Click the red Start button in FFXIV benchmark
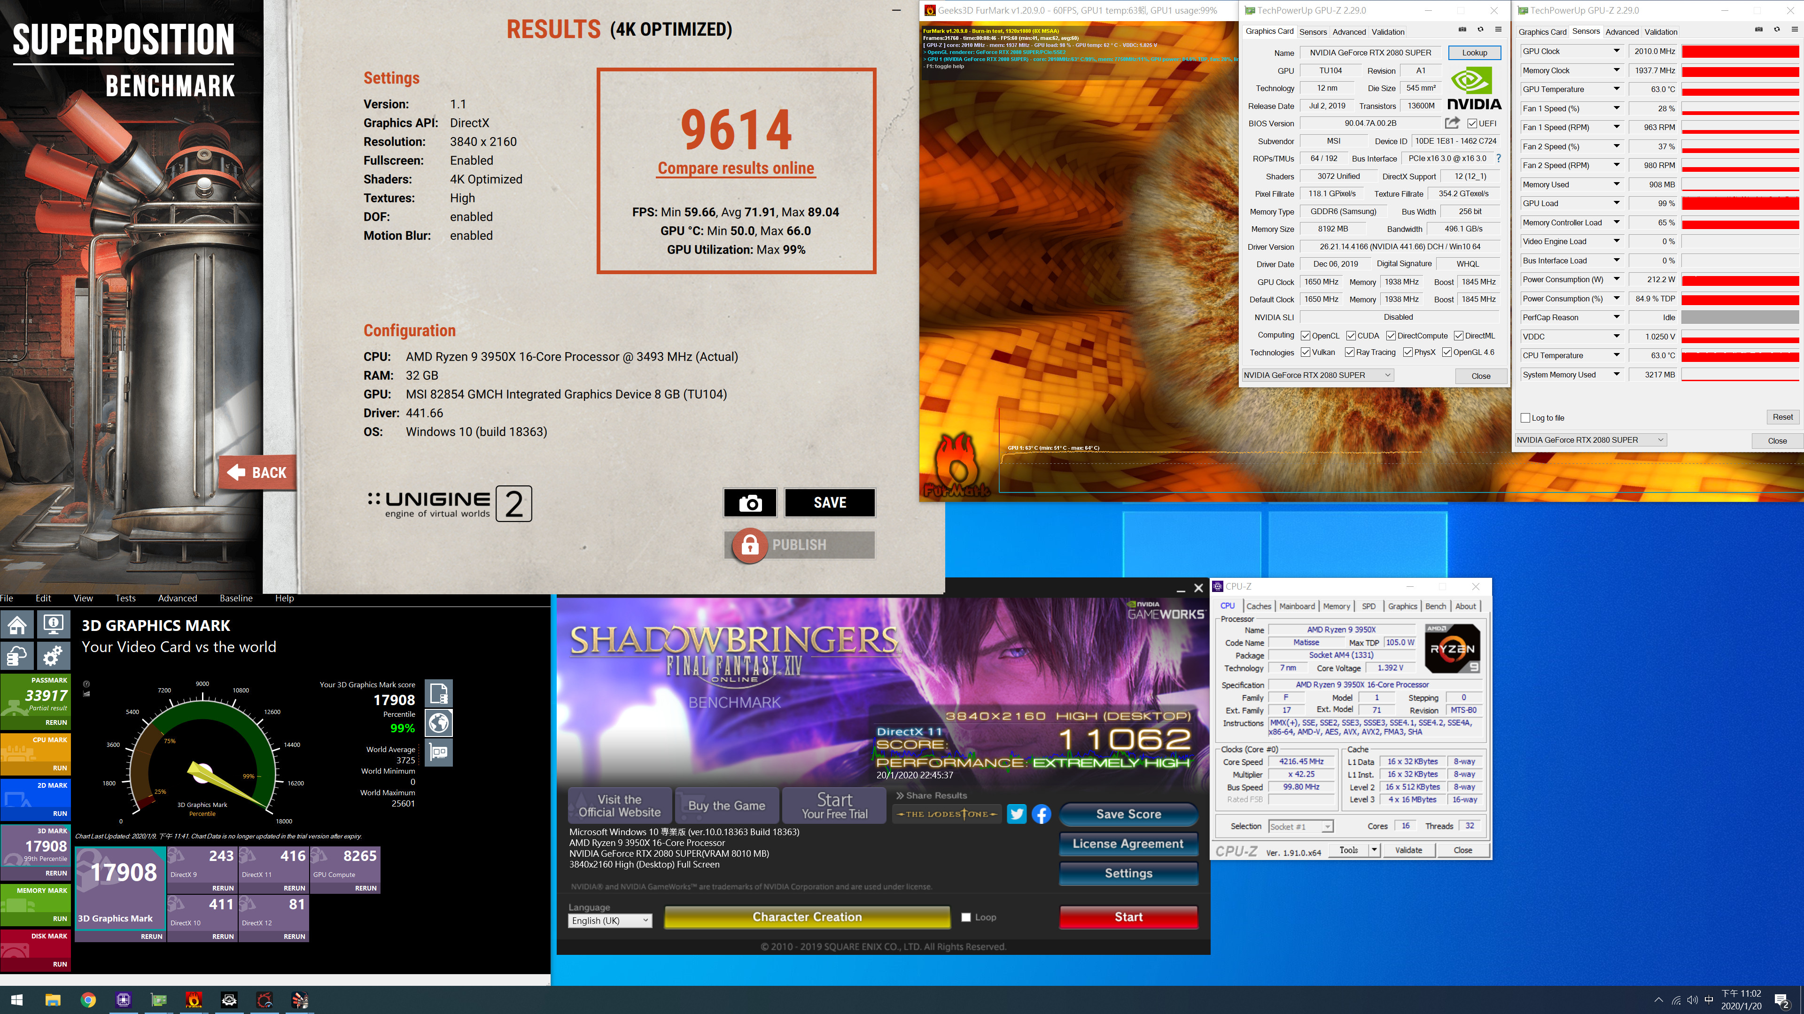1804x1014 pixels. click(x=1128, y=917)
